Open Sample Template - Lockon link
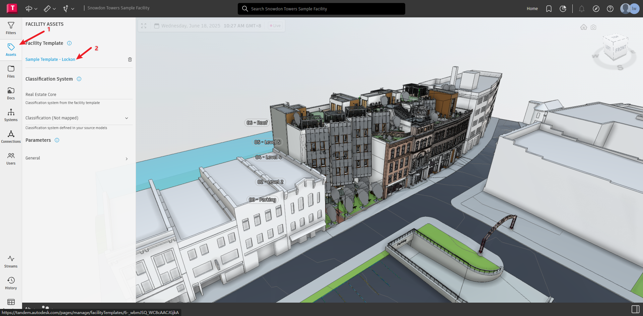This screenshot has width=643, height=316. (50, 60)
